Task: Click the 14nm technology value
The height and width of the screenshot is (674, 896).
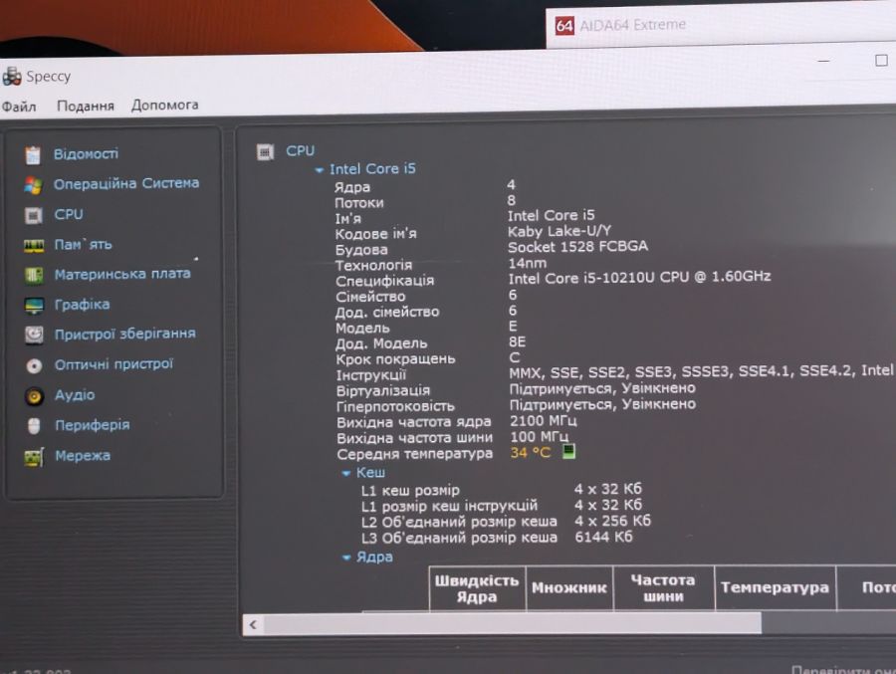Action: (527, 263)
